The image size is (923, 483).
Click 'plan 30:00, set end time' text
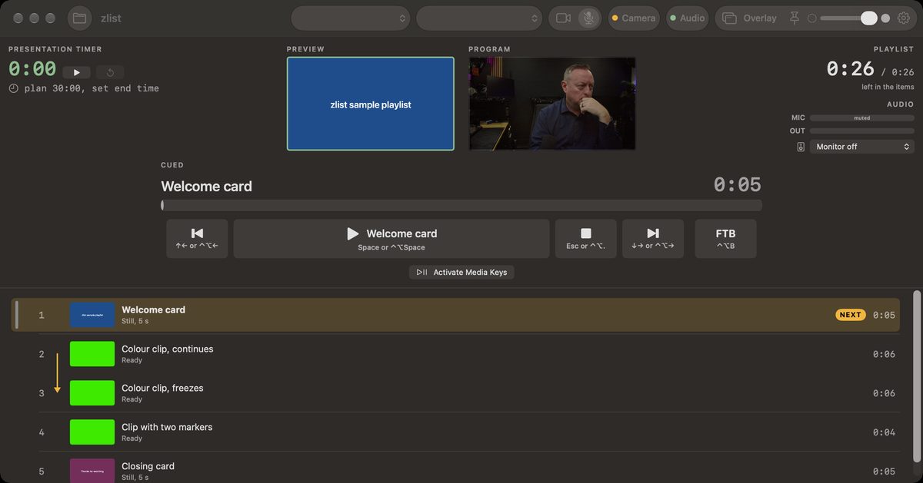pos(92,88)
